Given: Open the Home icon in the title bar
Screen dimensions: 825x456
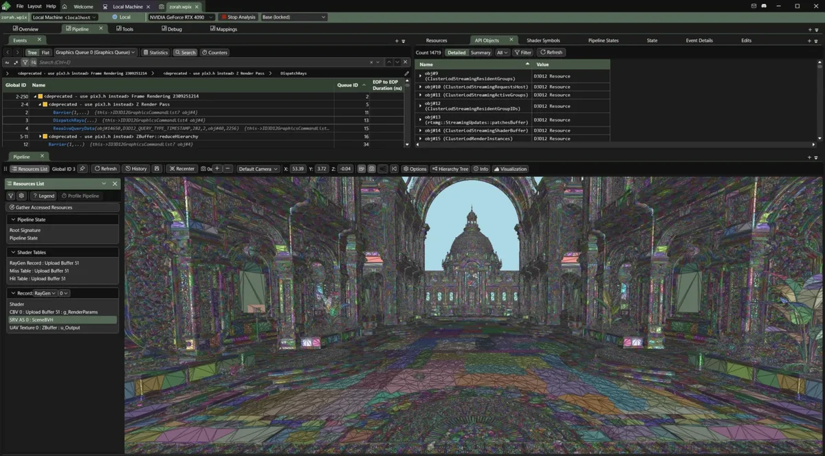Looking at the screenshot, I should point(65,6).
